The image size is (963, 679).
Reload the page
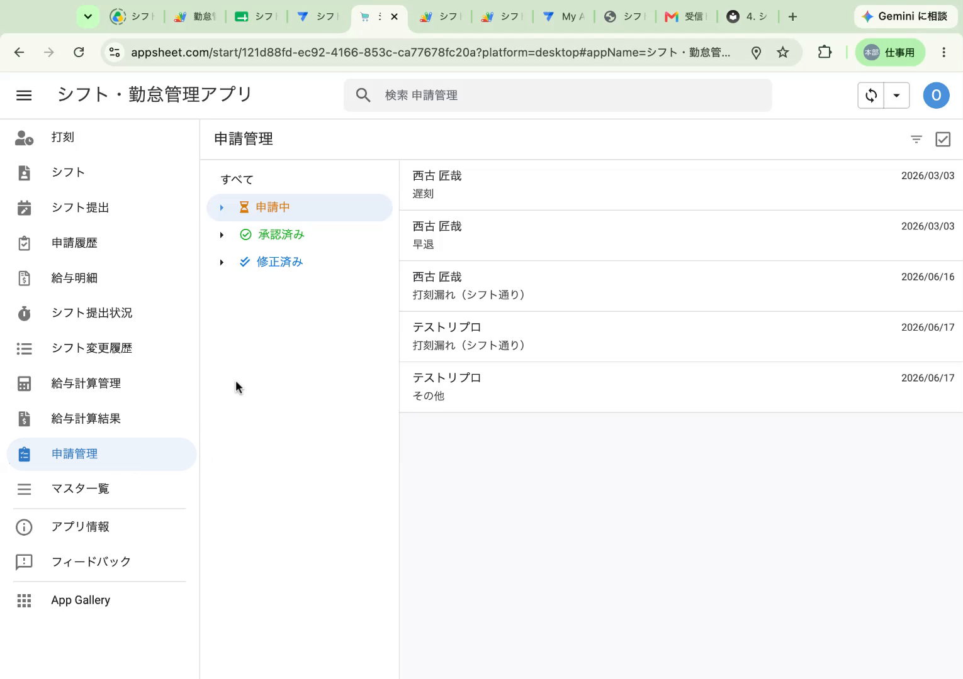tap(79, 52)
